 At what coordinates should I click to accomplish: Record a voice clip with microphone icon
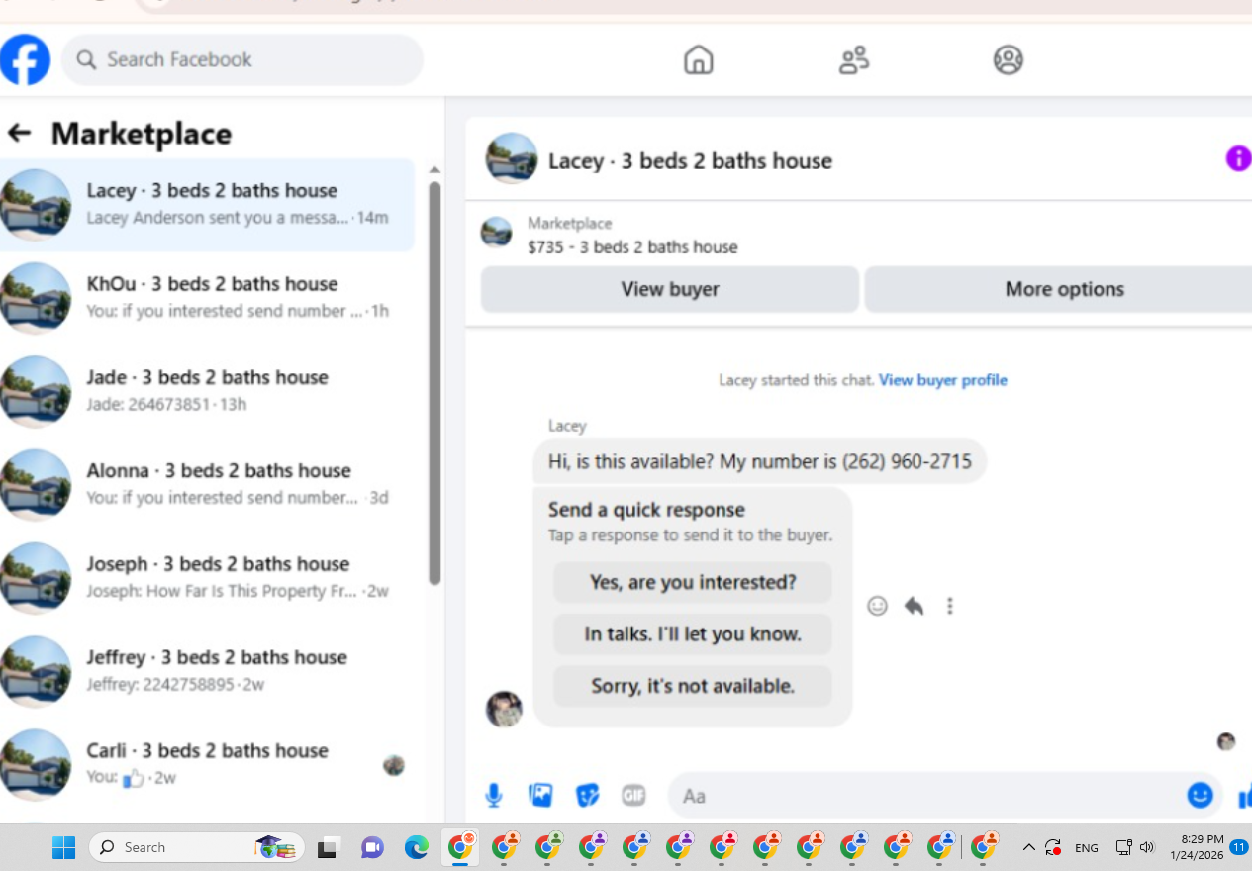pos(493,795)
